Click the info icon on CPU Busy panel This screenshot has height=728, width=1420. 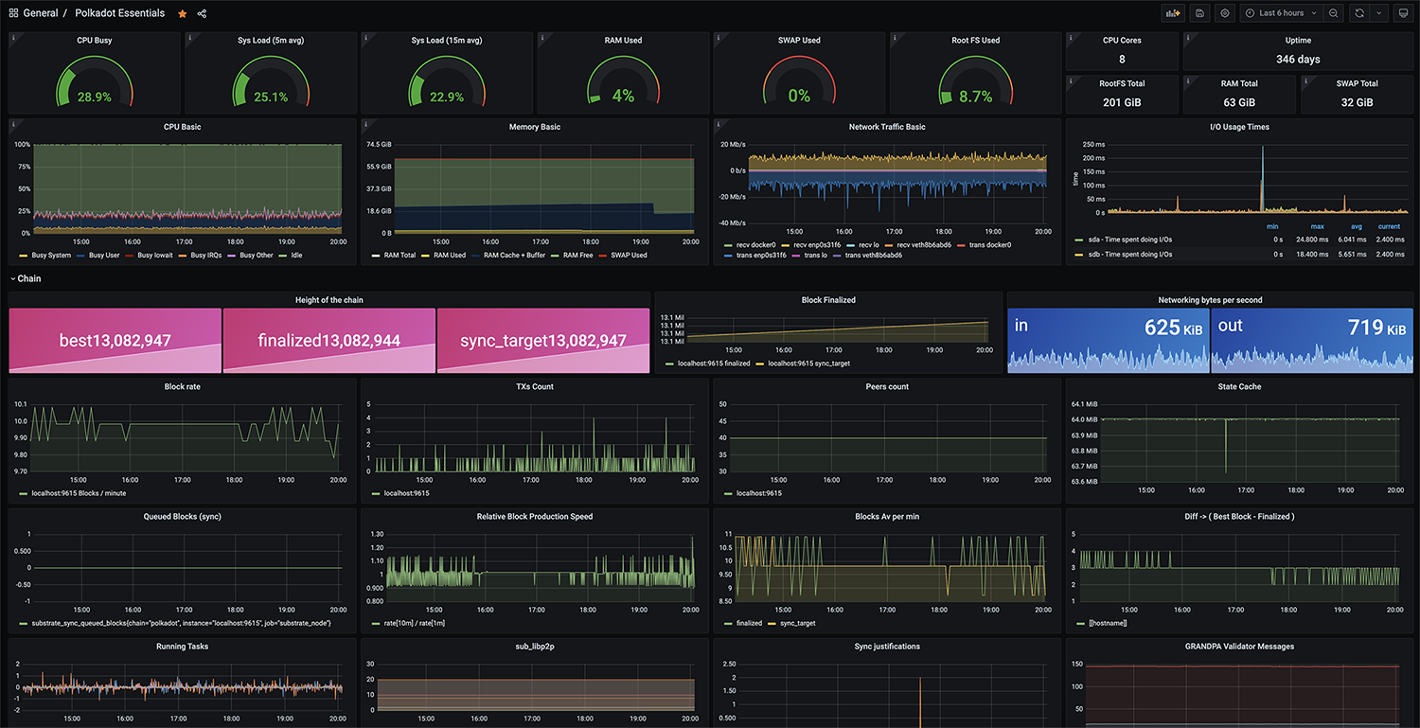click(13, 37)
